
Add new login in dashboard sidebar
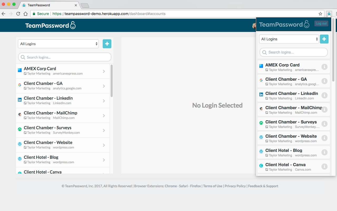[107, 44]
